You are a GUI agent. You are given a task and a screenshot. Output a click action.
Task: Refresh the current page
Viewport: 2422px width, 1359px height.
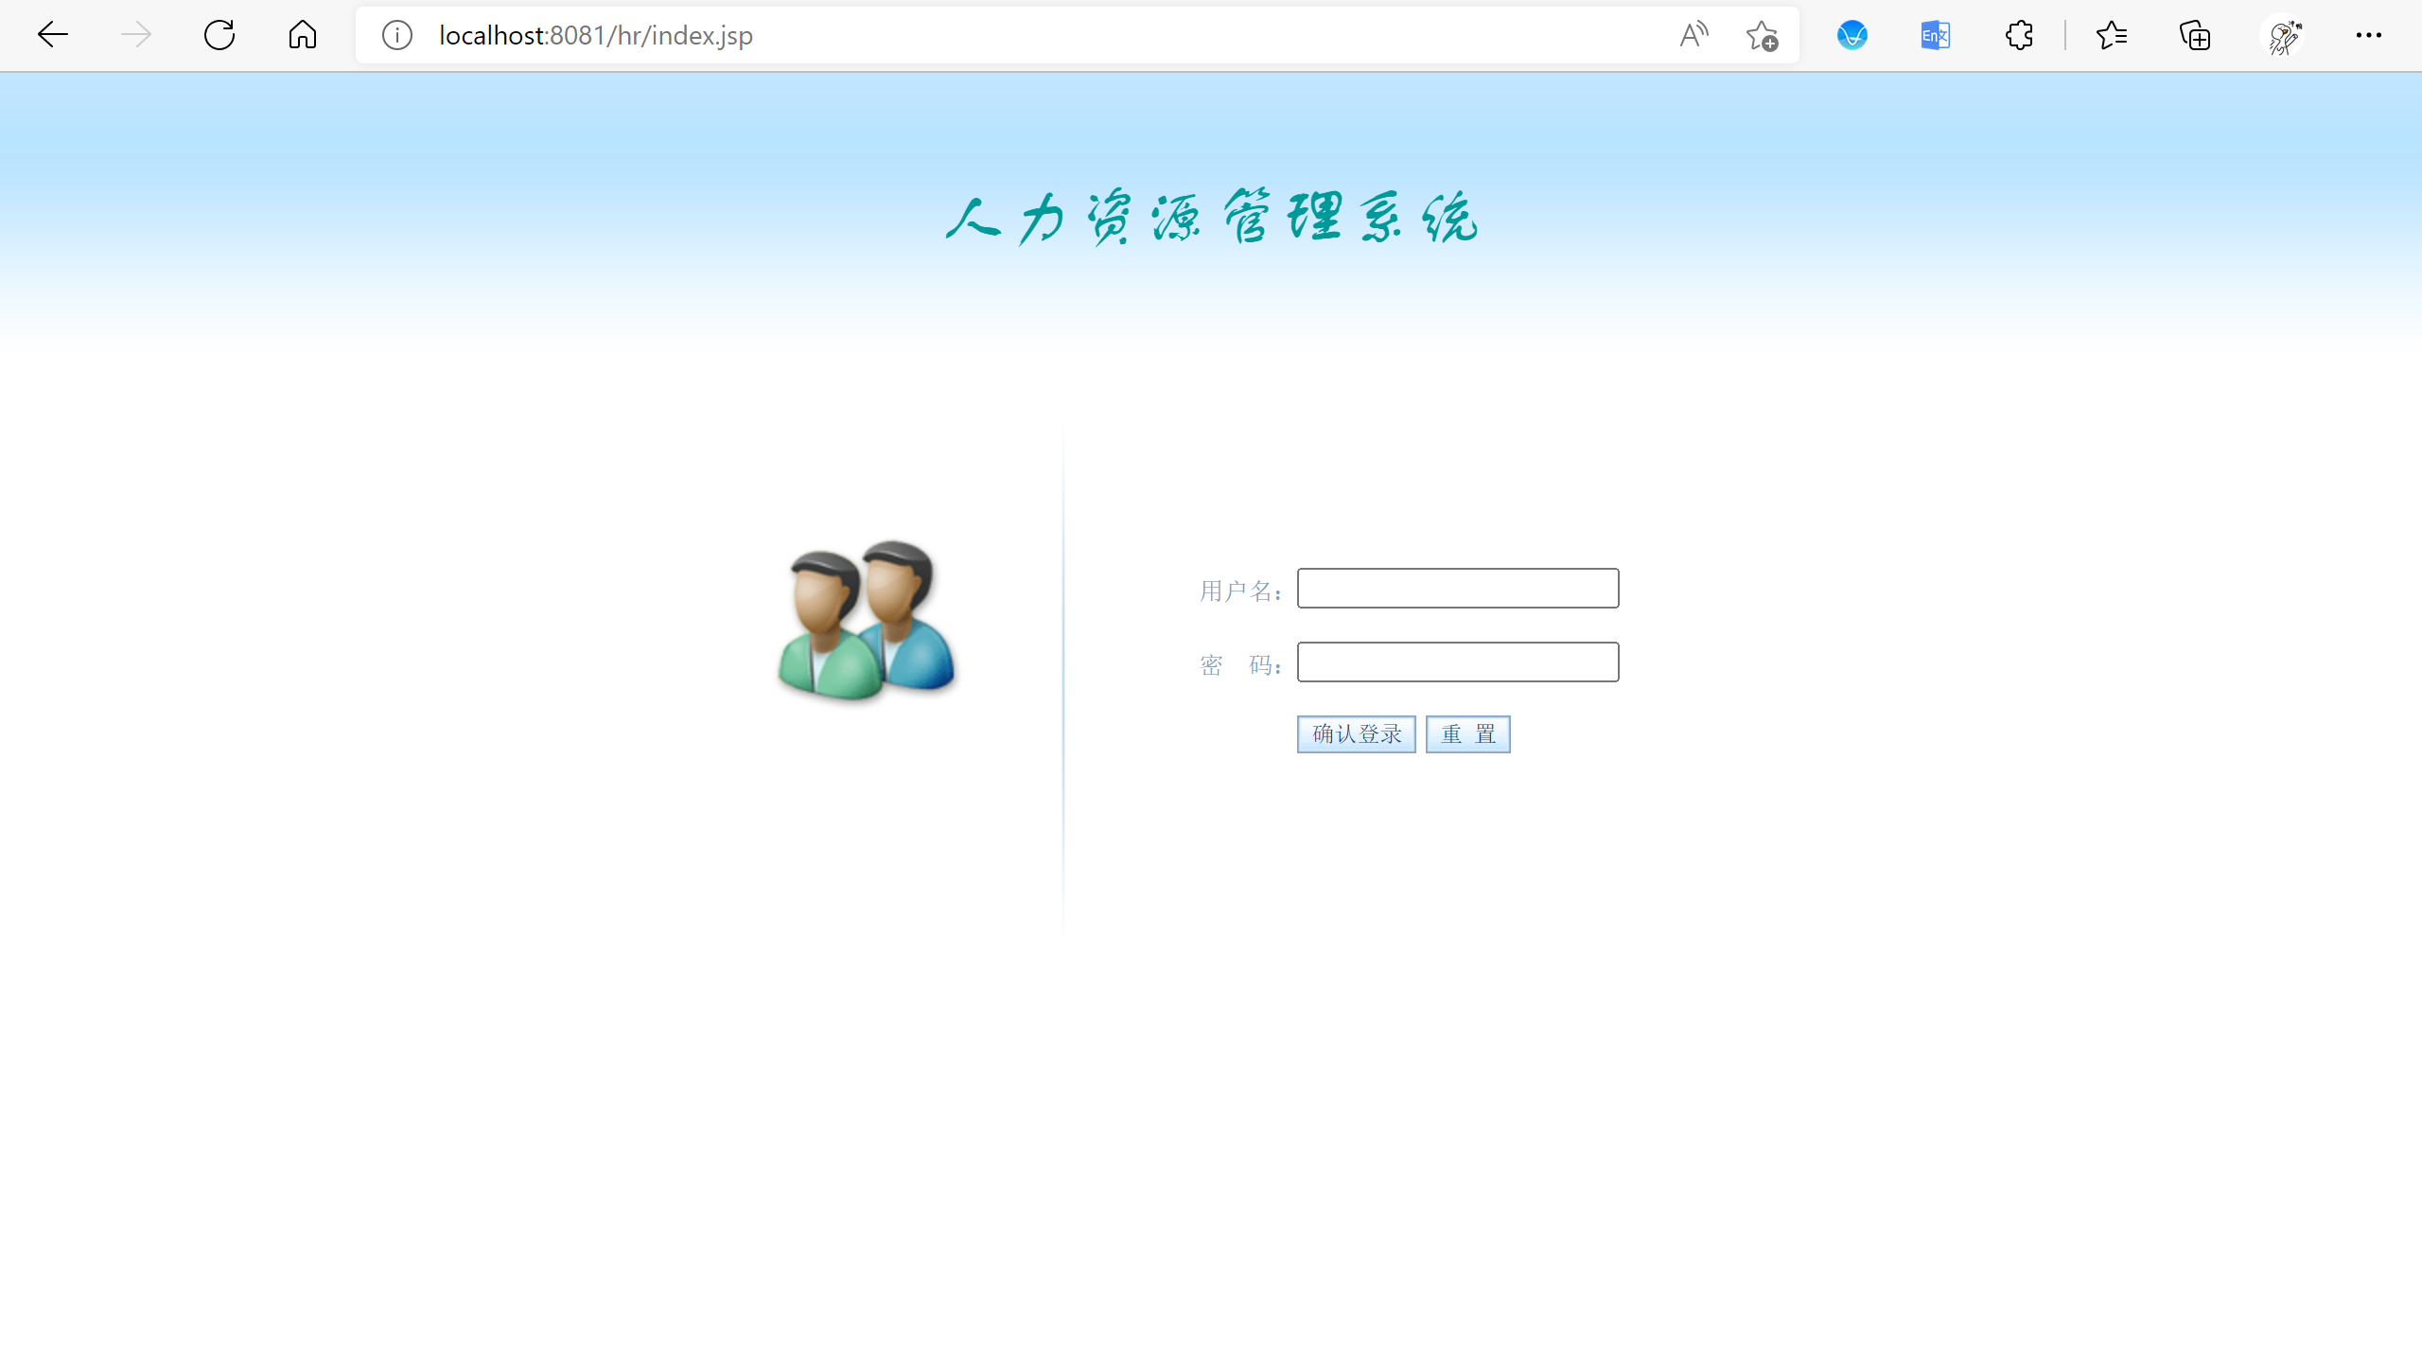click(219, 35)
